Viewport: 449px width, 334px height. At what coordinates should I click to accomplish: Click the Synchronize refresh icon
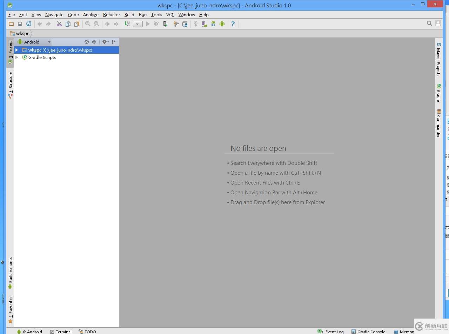(x=29, y=24)
